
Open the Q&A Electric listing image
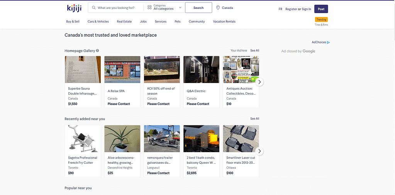tap(202, 70)
